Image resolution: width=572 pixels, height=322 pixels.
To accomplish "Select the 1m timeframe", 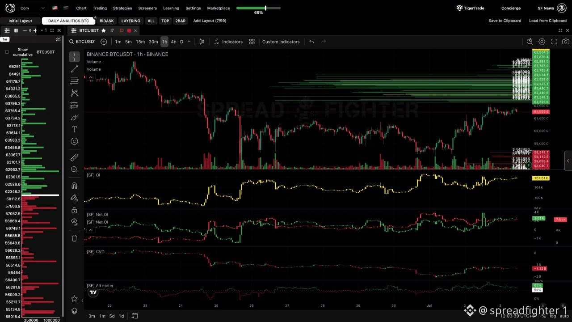I will [118, 42].
